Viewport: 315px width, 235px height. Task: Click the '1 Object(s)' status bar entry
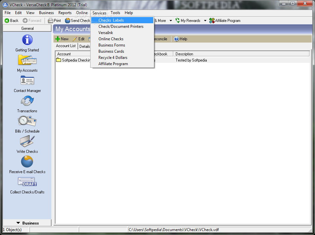(12, 229)
